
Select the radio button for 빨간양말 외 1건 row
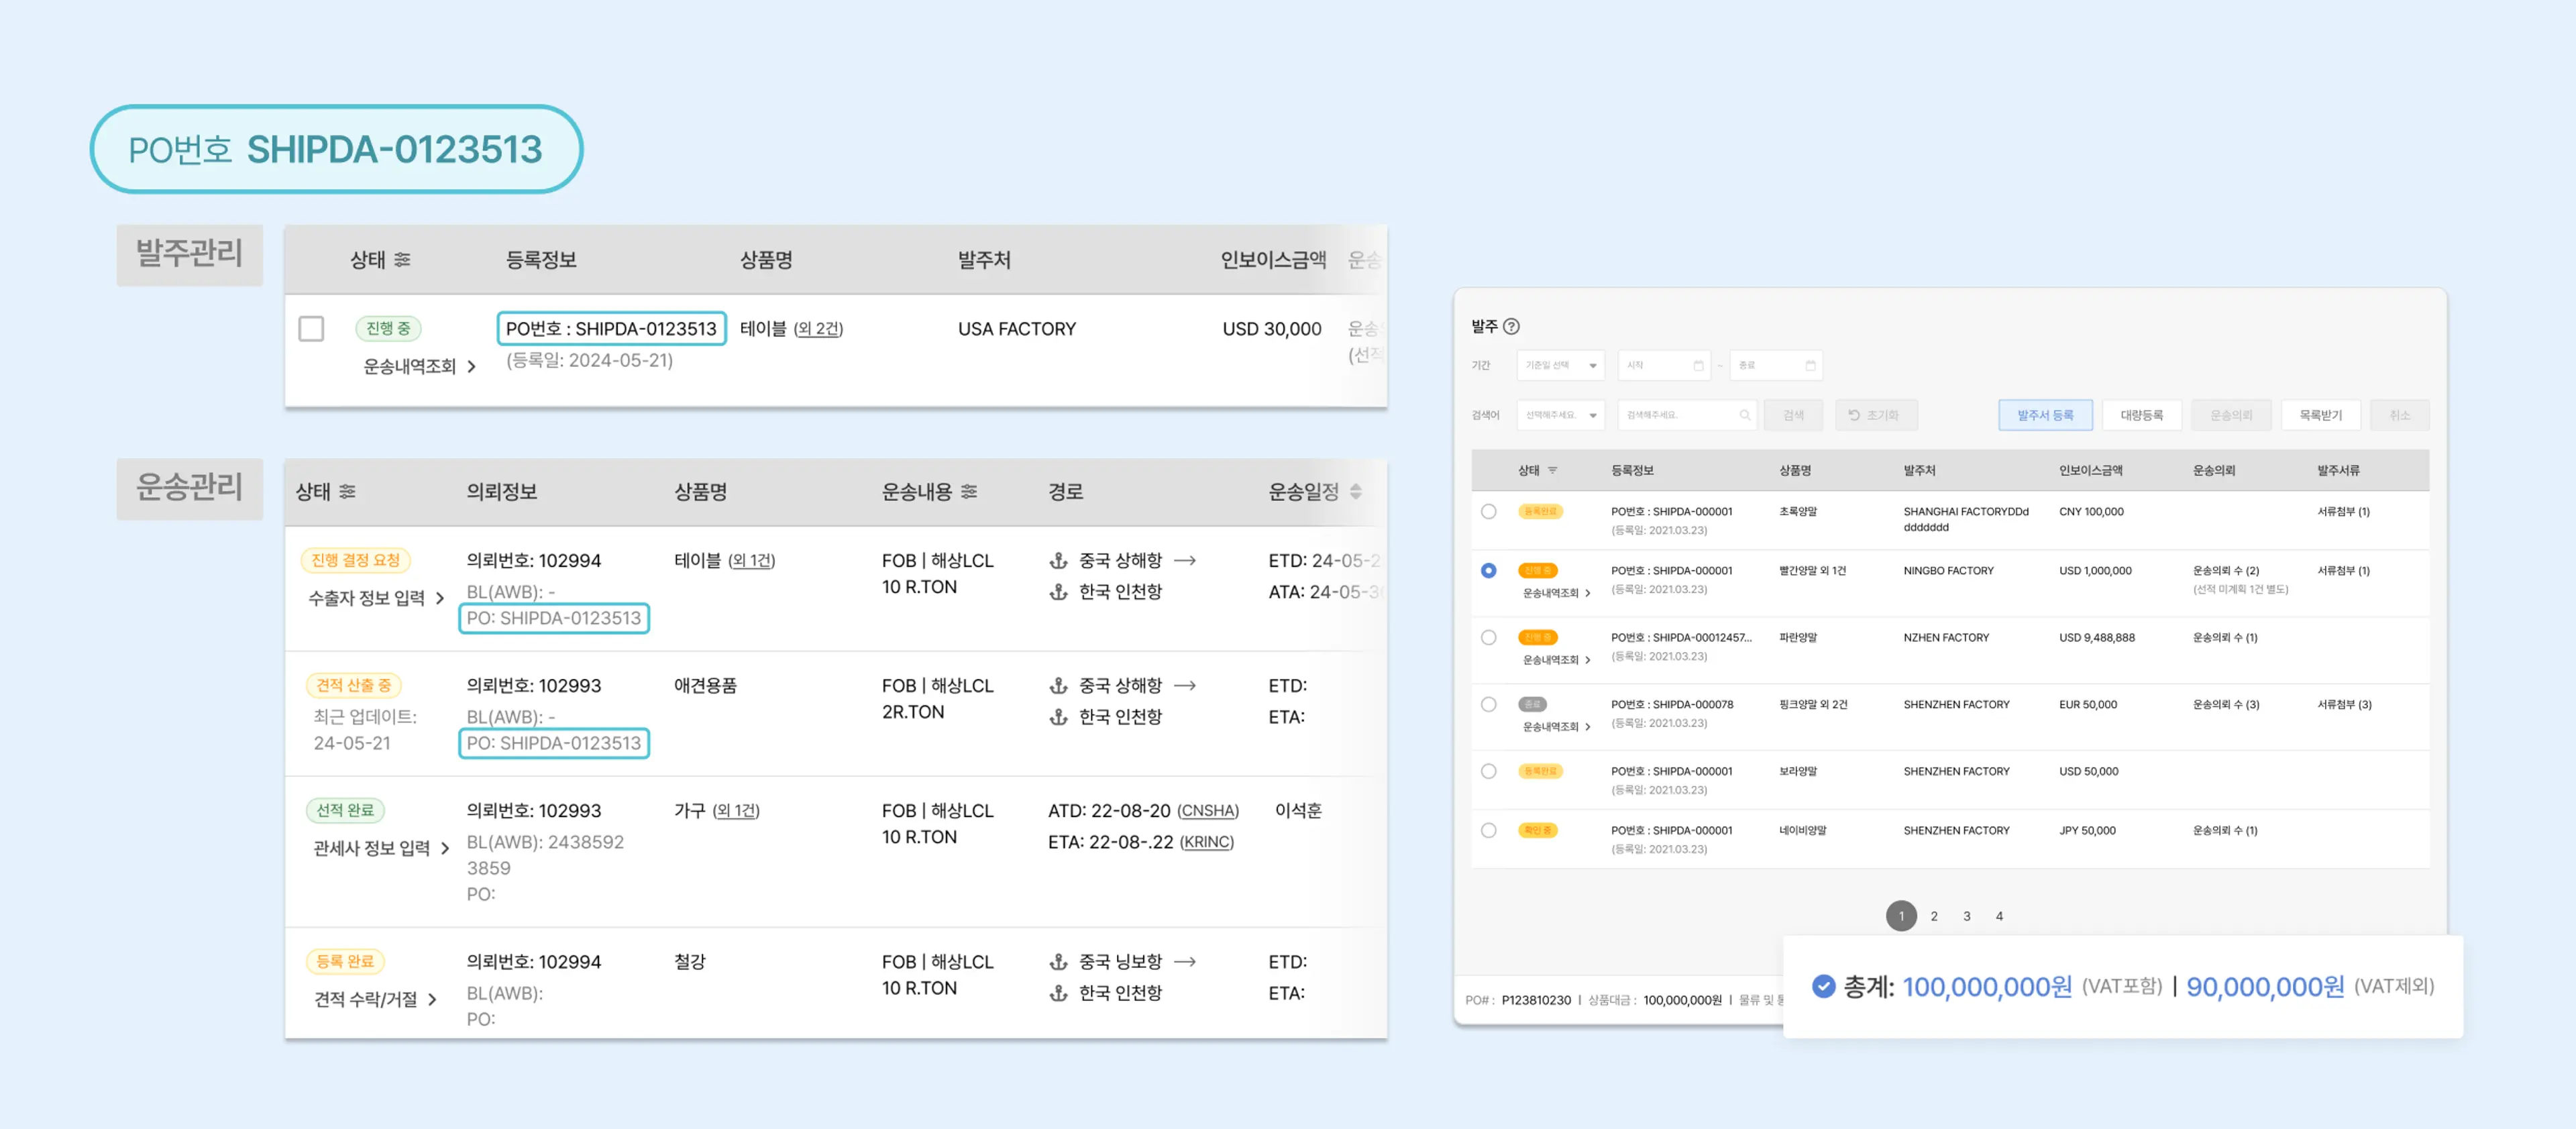[1488, 570]
